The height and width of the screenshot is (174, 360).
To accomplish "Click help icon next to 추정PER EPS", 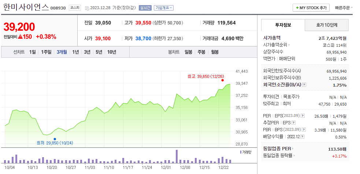I will click(x=293, y=123).
